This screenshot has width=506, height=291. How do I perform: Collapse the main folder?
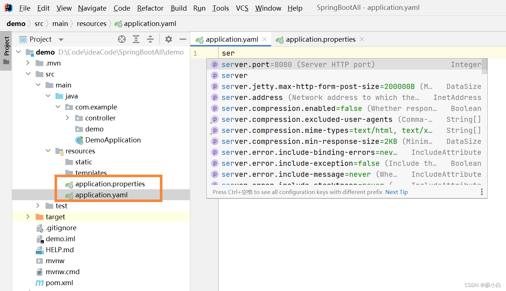38,85
